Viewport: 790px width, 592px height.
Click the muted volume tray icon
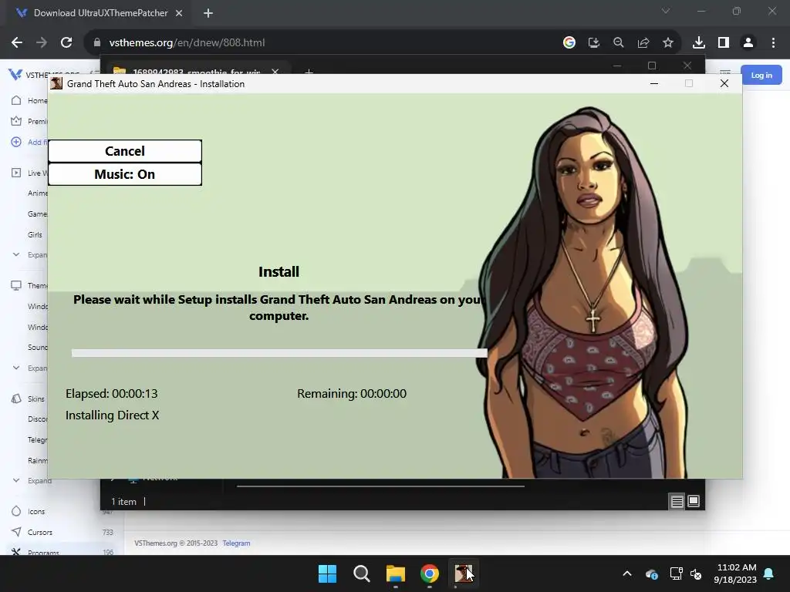click(x=697, y=573)
